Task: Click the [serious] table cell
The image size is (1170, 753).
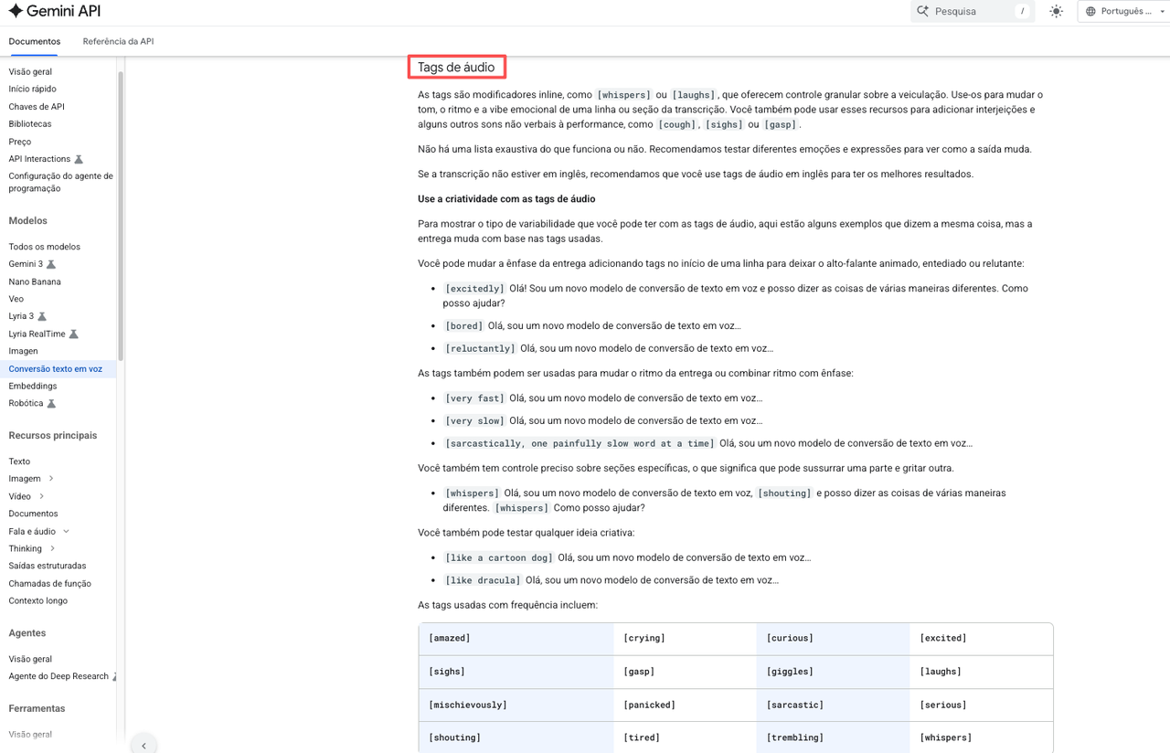Action: [x=981, y=705]
